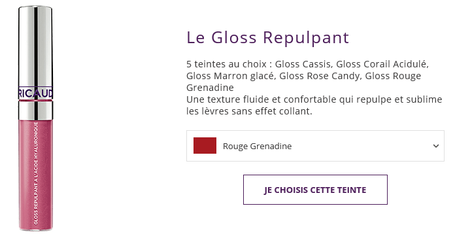Select the lip gloss product image
The height and width of the screenshot is (242, 455).
[x=35, y=118]
